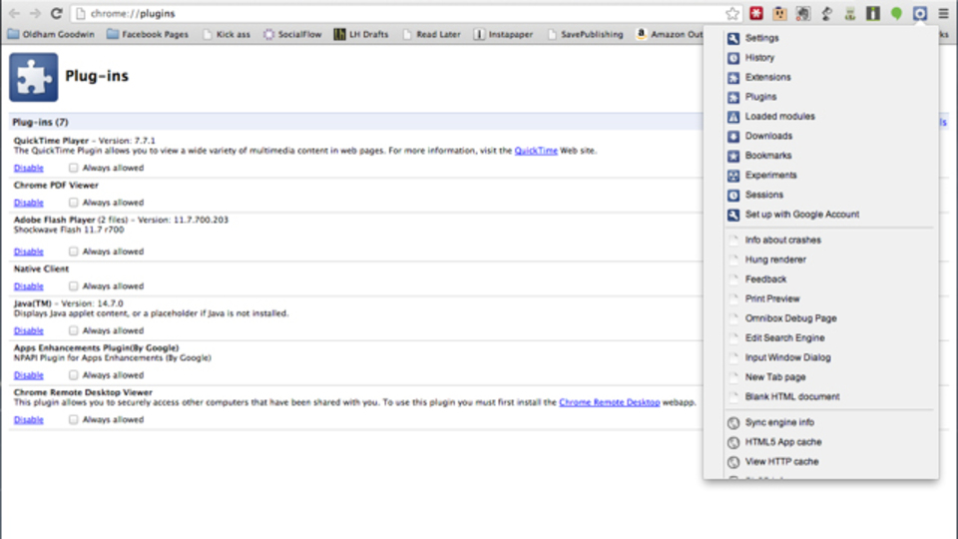Click the active blue gear extension icon
Viewport: 958px width, 539px height.
tap(919, 13)
